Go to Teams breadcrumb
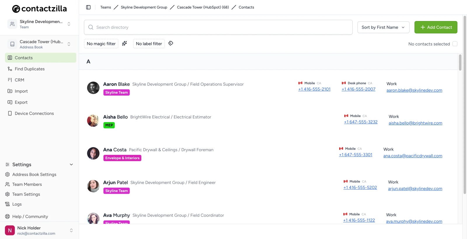Viewport: 467px width, 239px height. tap(106, 7)
